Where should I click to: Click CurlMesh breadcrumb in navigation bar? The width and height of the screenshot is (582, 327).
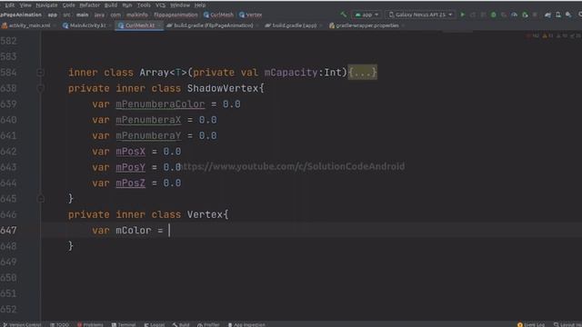tap(218, 15)
